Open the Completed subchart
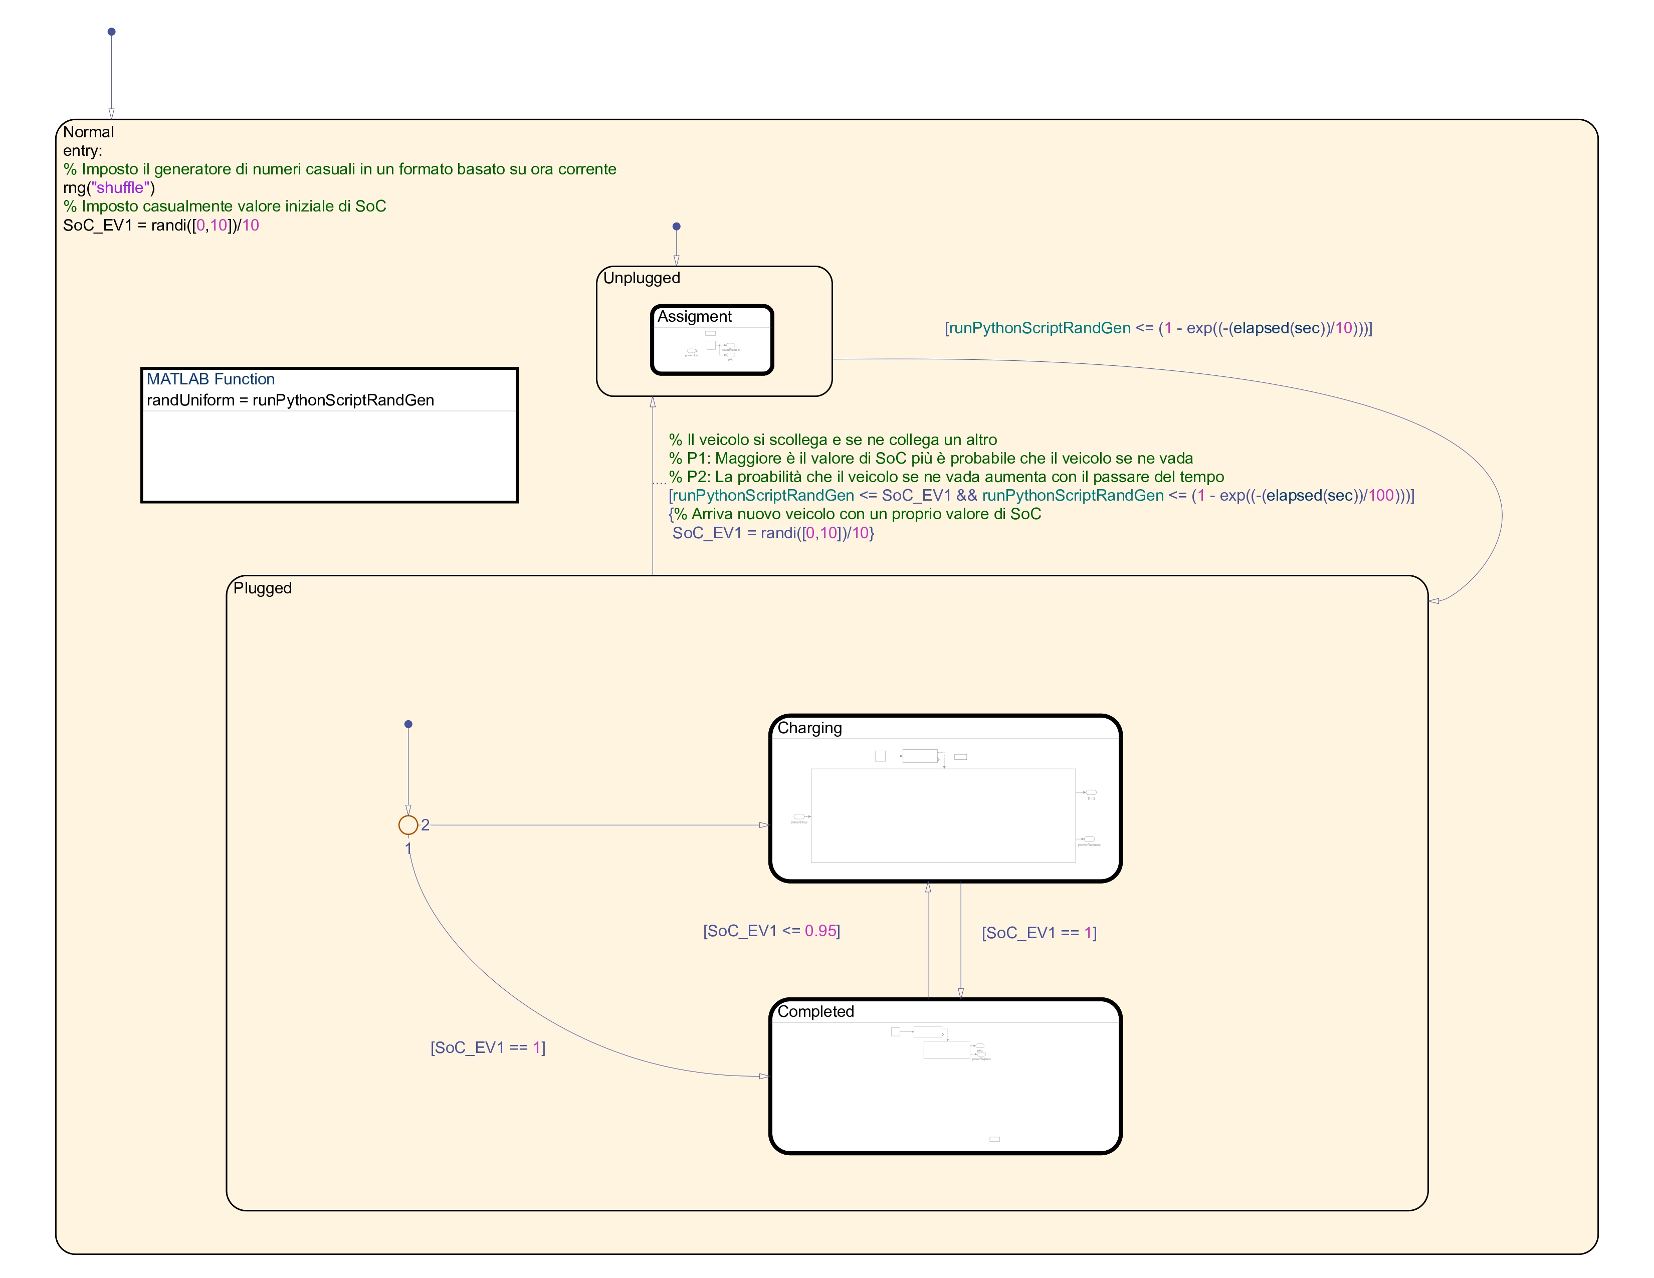 (x=944, y=1076)
